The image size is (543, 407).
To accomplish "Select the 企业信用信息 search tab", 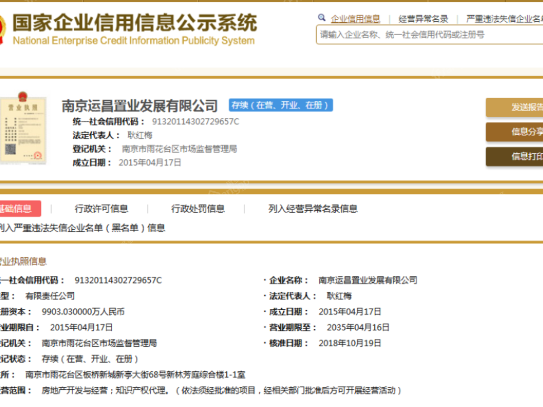I will click(356, 19).
